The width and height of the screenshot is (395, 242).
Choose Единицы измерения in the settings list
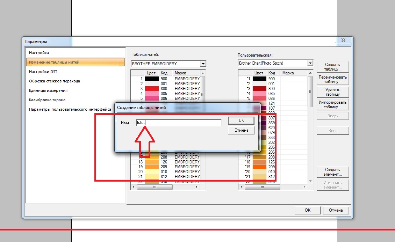tap(48, 90)
